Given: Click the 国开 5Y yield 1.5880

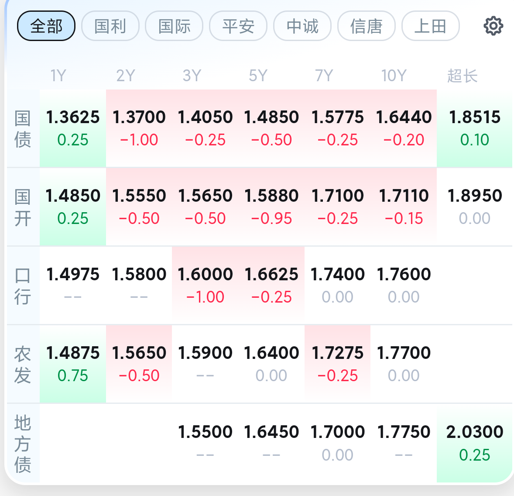Looking at the screenshot, I should click(x=271, y=207).
